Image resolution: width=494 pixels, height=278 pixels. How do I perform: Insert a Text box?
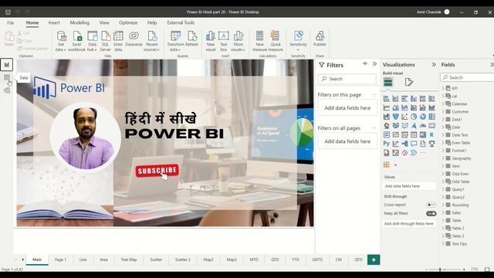[x=224, y=41]
